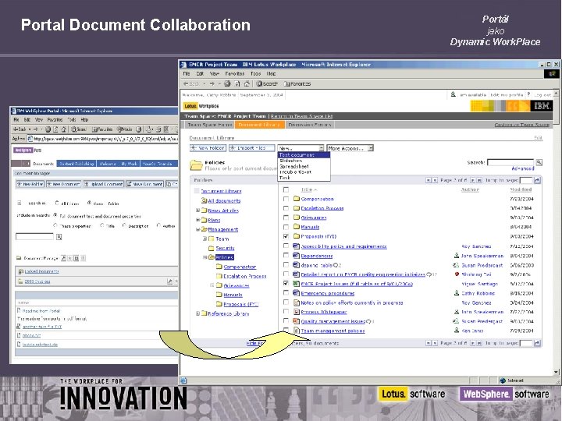Choose Spreadsheet from the New dropdown list
The height and width of the screenshot is (421, 562).
click(304, 167)
